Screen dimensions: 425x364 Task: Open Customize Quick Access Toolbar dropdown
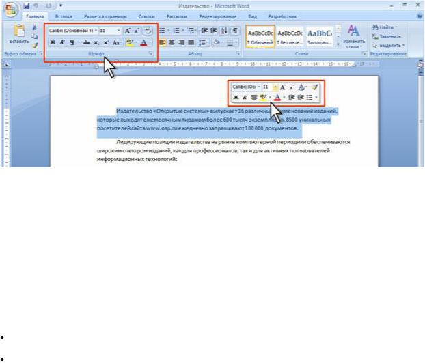click(x=61, y=5)
